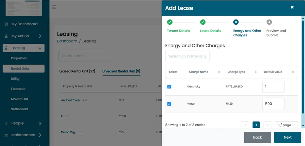305x146 pixels.
Task: Open the E - E-1 rental unit link
Action: (65, 116)
